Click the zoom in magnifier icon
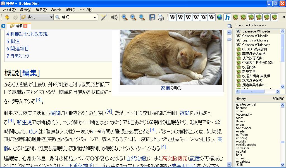The image size is (286, 168). (125, 17)
